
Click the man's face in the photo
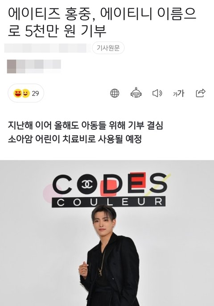(x=104, y=222)
